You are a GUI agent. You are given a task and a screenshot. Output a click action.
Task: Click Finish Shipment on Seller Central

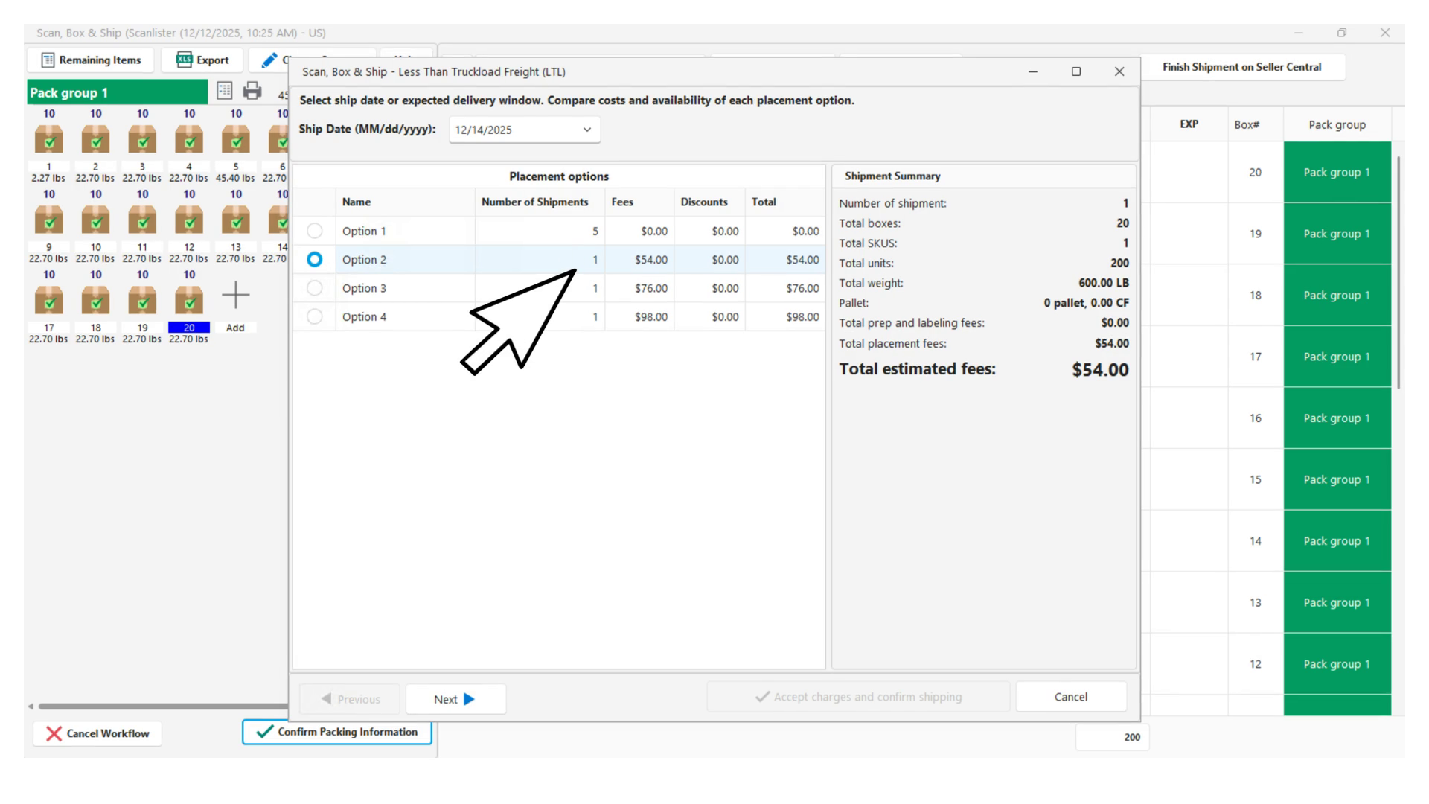(x=1241, y=67)
